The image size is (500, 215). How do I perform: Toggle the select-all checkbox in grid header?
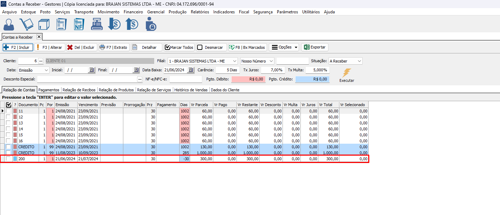click(x=9, y=105)
